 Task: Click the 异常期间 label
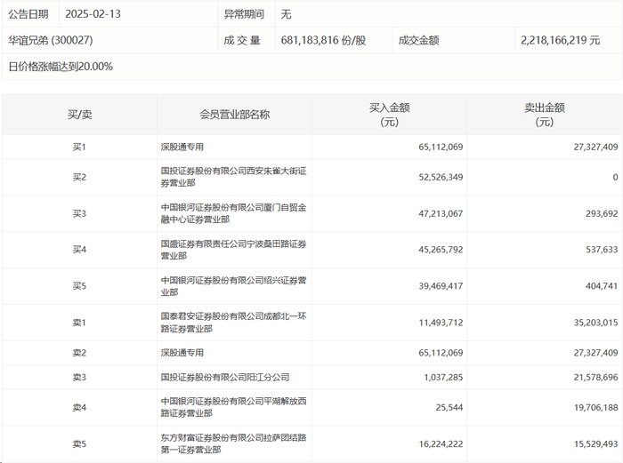coord(244,14)
